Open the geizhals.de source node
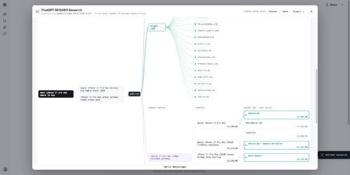The image size is (350, 175). point(203,50)
